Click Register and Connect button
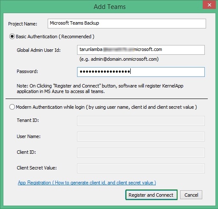The width and height of the screenshot is (218, 209). tap(151, 195)
